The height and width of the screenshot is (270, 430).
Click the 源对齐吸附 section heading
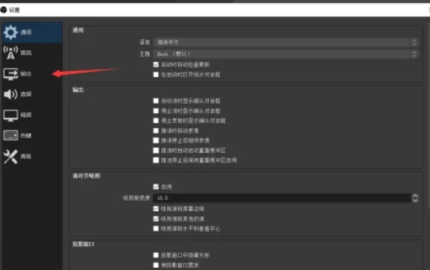point(86,176)
